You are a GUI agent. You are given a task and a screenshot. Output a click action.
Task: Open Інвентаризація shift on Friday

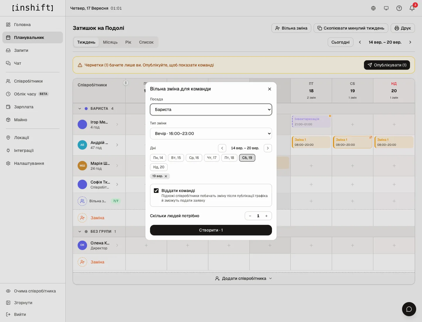(x=311, y=121)
